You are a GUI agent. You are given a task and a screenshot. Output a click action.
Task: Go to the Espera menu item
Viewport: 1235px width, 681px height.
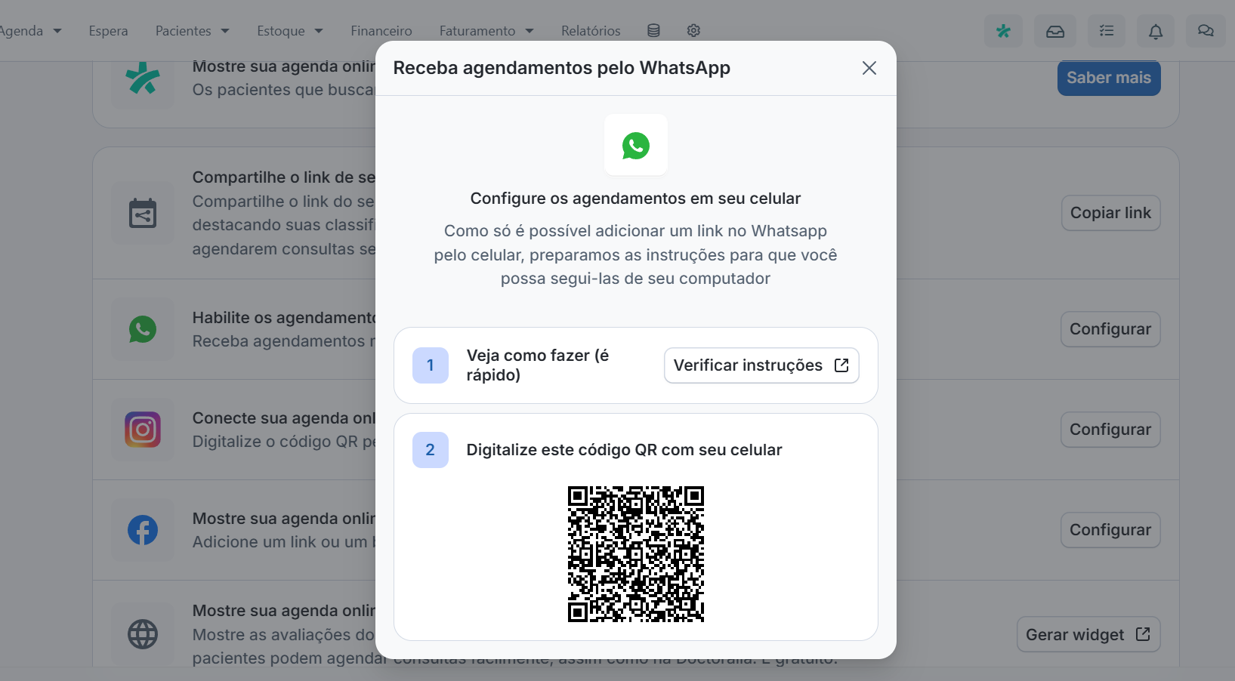[x=108, y=31]
